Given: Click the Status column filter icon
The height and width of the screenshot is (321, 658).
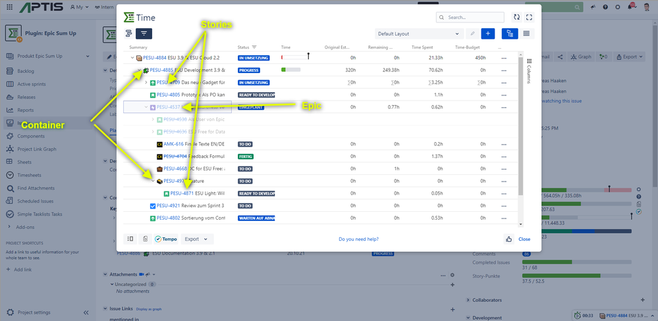Looking at the screenshot, I should 254,47.
